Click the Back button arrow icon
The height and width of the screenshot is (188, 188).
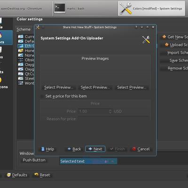click(x=69, y=149)
